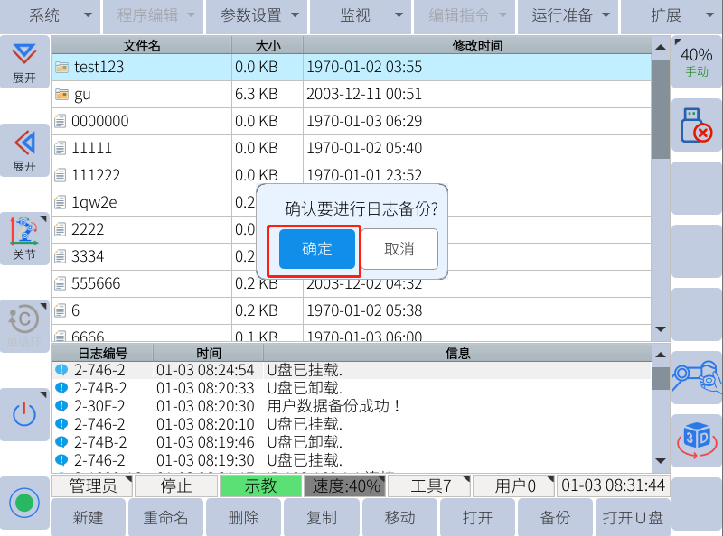This screenshot has height=536, width=723.
Task: Open the robot arm view icon
Action: 696,376
